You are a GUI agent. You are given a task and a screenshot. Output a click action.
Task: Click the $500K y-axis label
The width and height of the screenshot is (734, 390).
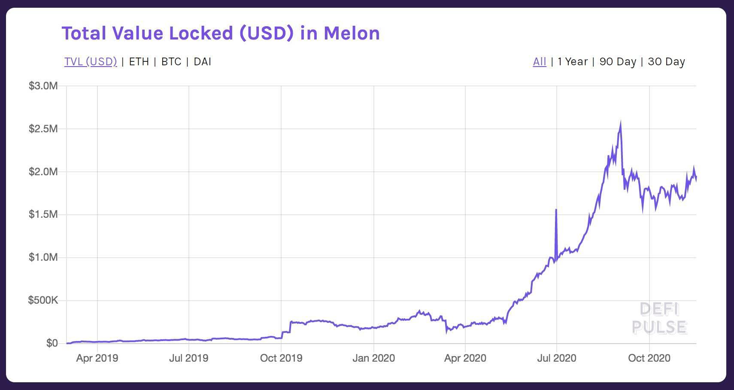tap(43, 300)
